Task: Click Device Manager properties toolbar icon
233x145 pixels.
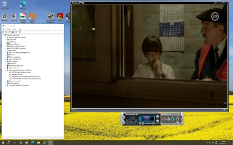Action: point(9,32)
